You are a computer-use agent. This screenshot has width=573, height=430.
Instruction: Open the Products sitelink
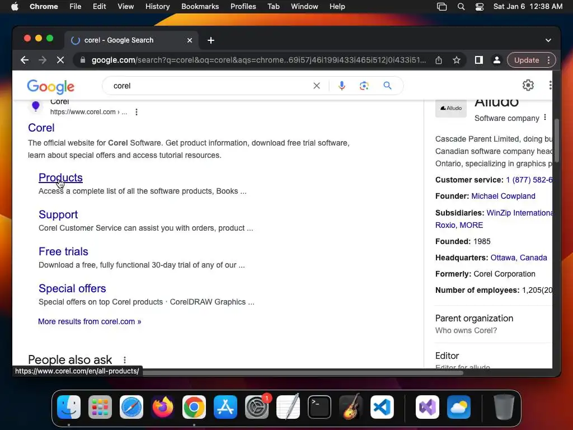60,177
